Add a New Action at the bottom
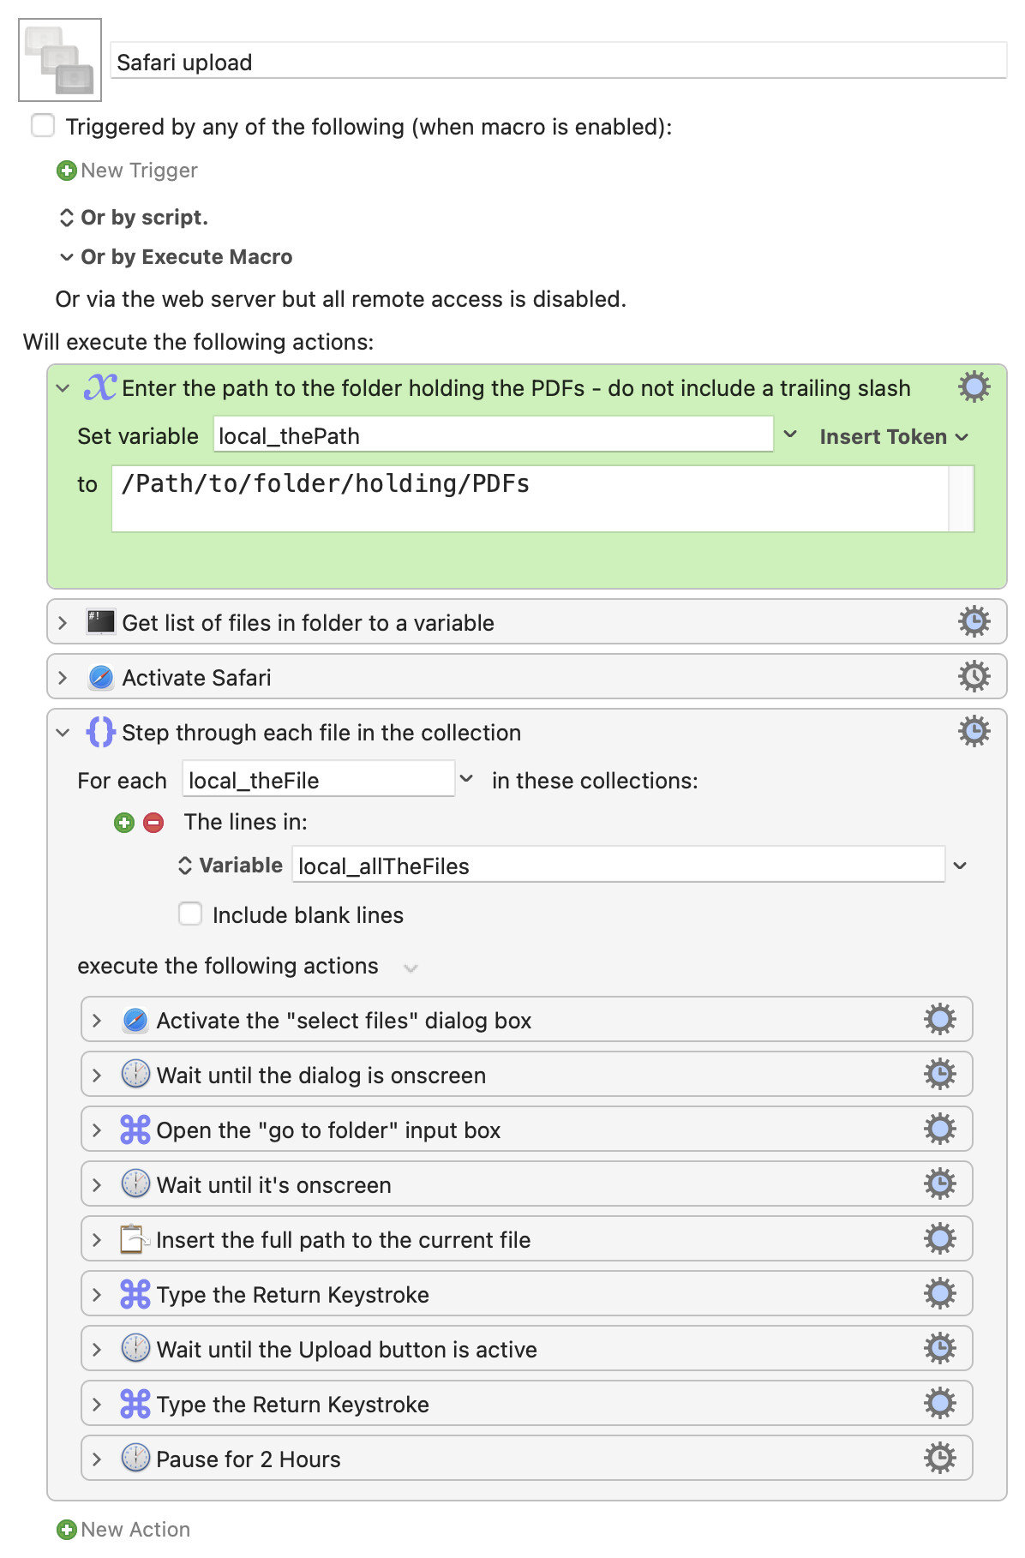This screenshot has width=1025, height=1558. (123, 1530)
